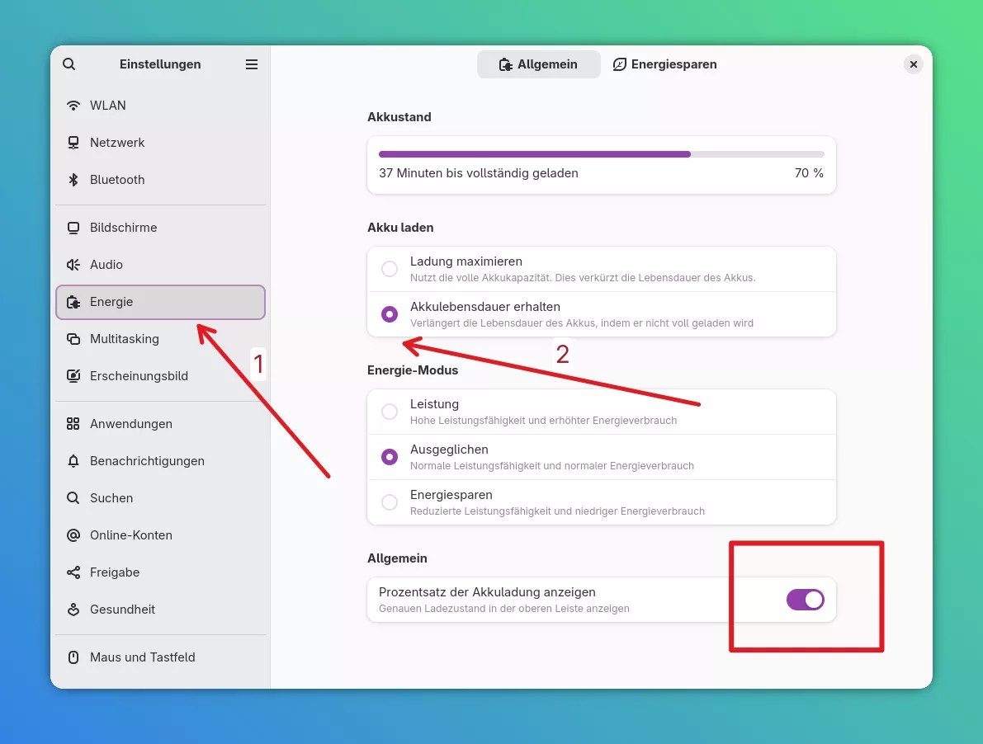Choose the Energiesparen power mode option
Viewport: 983px width, 744px height.
[x=390, y=502]
